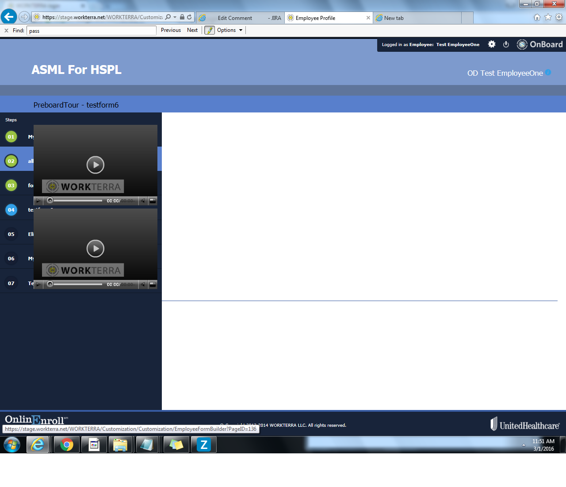This screenshot has height=487, width=566.
Task: Click the find bar highlight pen icon
Action: click(210, 30)
